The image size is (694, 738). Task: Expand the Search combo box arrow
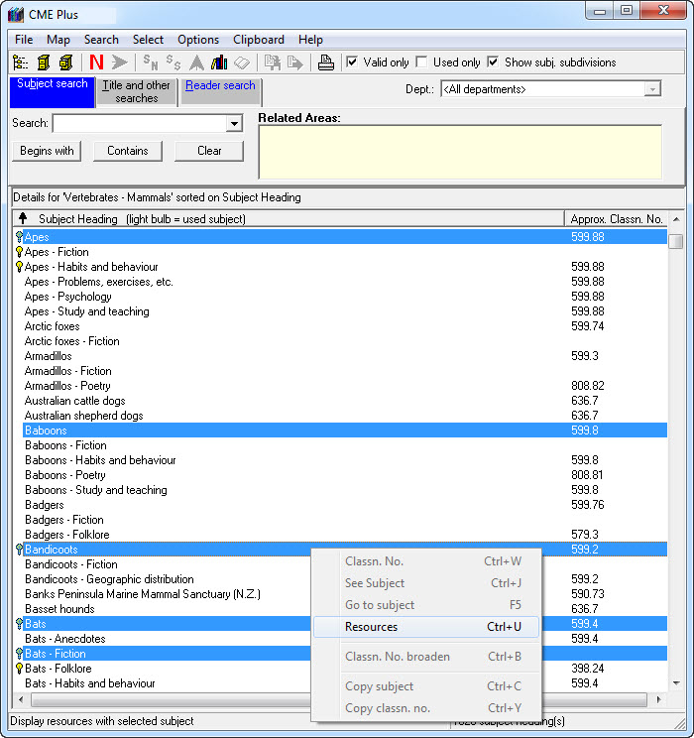[234, 124]
